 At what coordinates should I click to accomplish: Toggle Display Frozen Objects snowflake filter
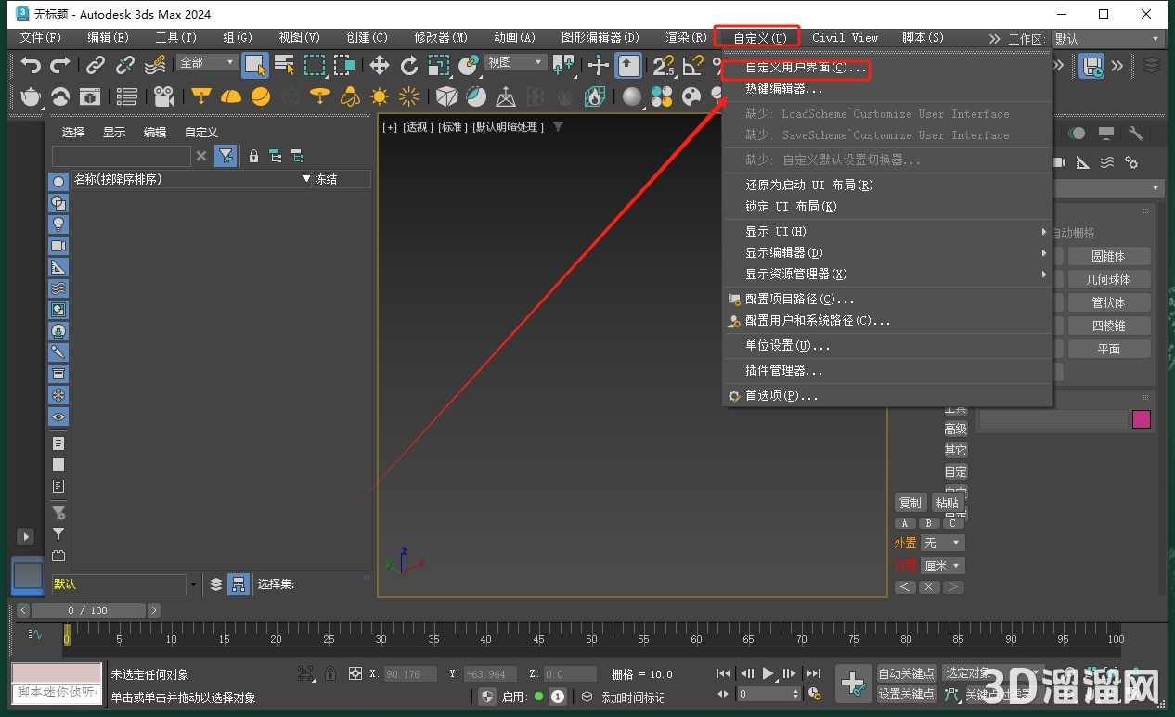pos(58,395)
